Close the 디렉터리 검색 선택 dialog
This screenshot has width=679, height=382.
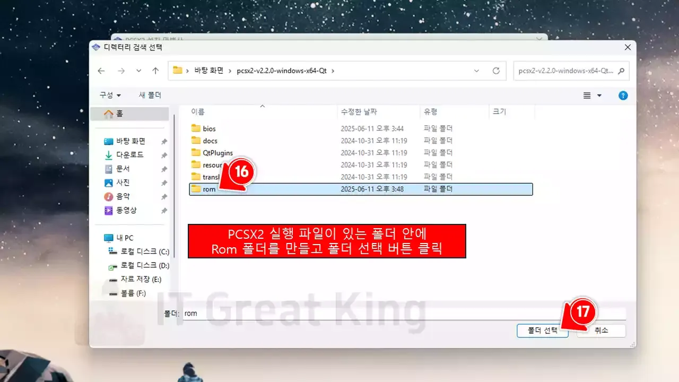pos(628,47)
